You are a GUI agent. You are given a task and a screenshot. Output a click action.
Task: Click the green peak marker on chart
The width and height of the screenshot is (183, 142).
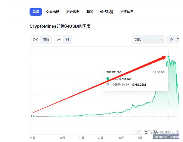click(x=168, y=57)
